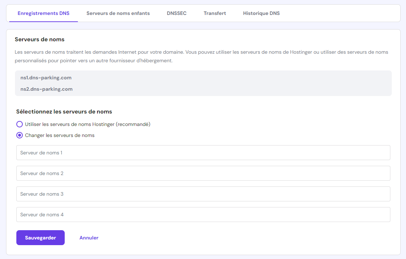Click the ns2.dns-parking.com nameserver entry
The image size is (406, 259).
(46, 89)
